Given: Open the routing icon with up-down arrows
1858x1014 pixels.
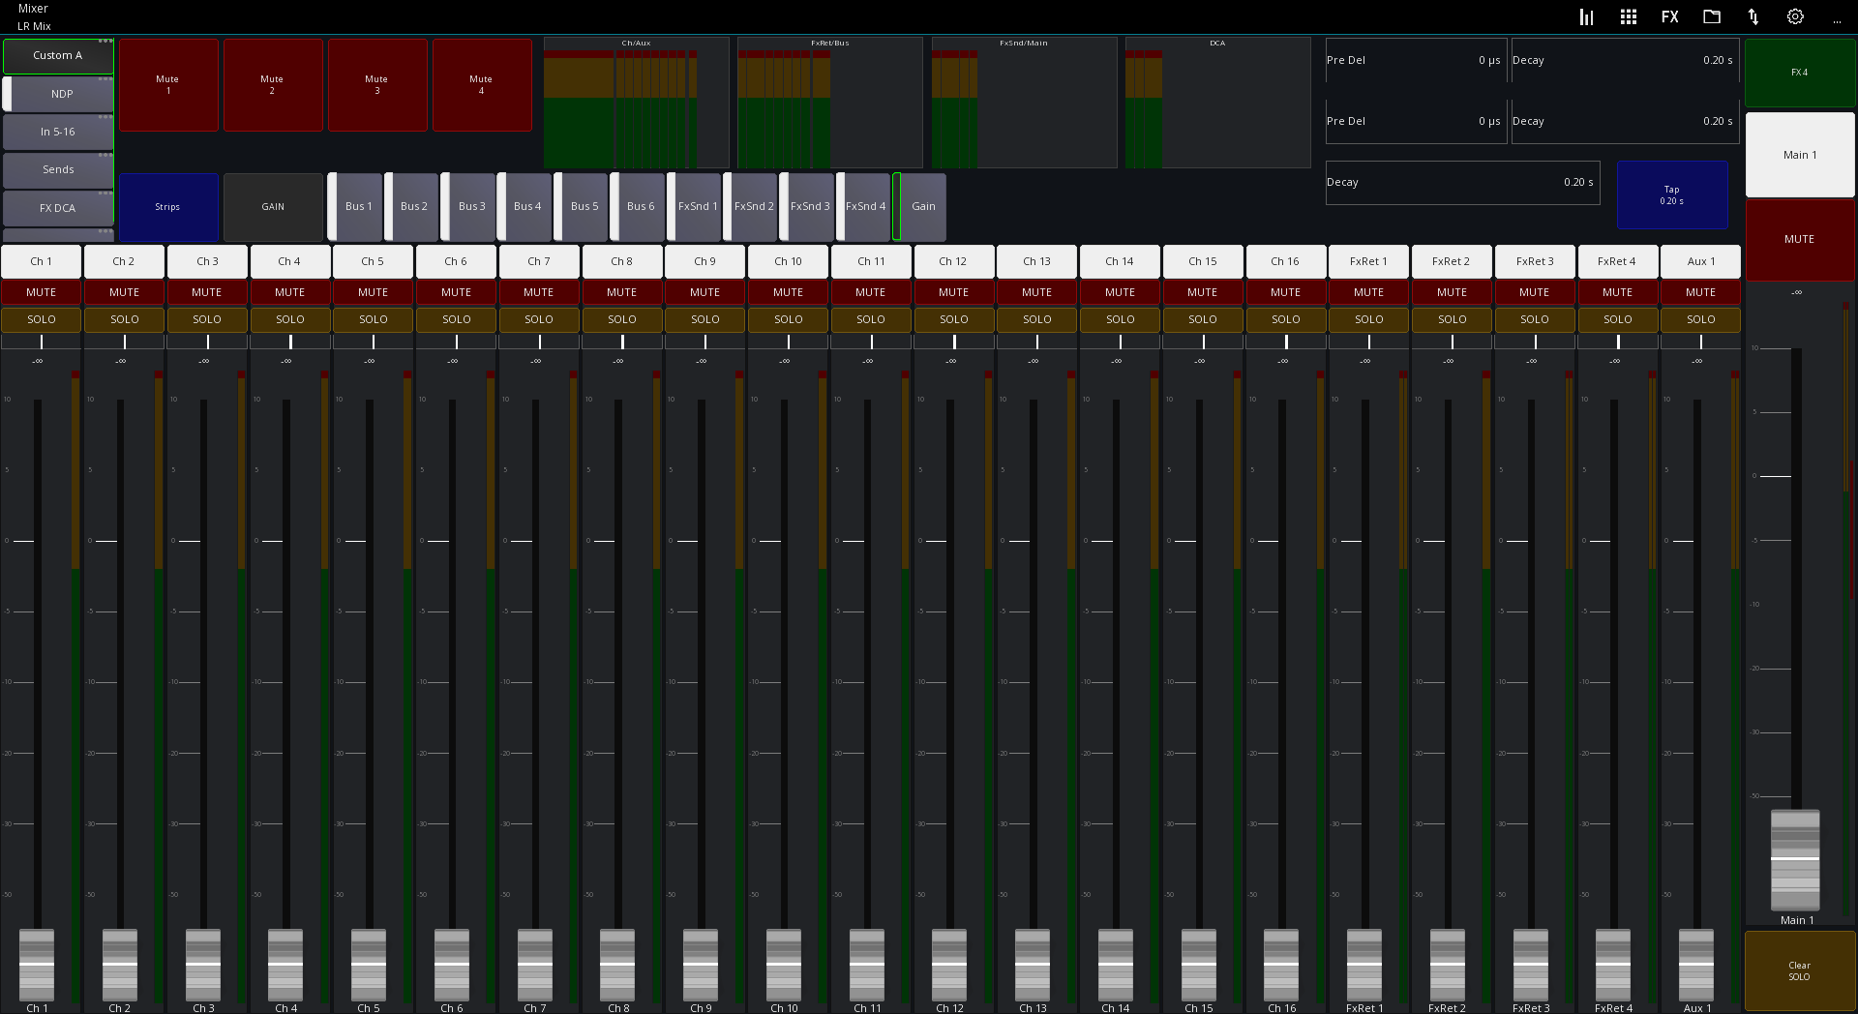Looking at the screenshot, I should pyautogui.click(x=1753, y=16).
